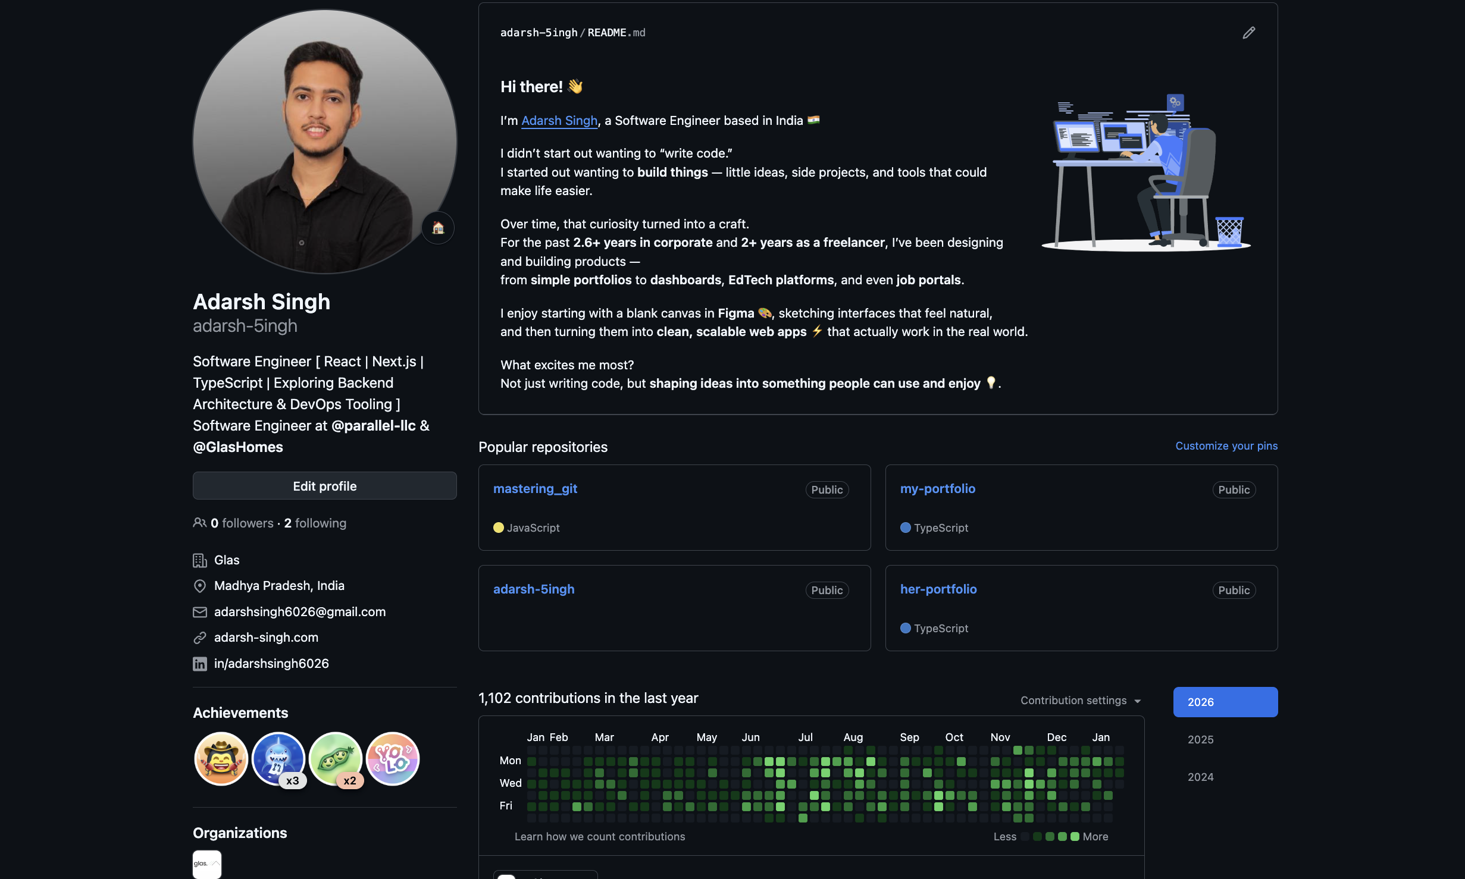Image resolution: width=1465 pixels, height=879 pixels.
Task: Select the 2024 contribution year
Action: click(x=1200, y=777)
